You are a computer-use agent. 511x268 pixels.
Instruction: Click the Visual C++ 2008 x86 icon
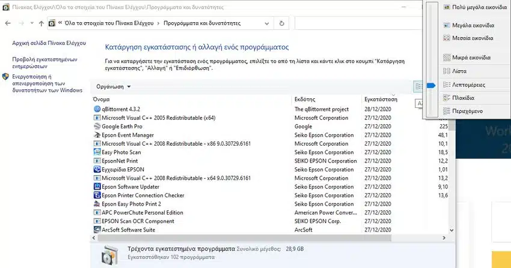coord(97,143)
